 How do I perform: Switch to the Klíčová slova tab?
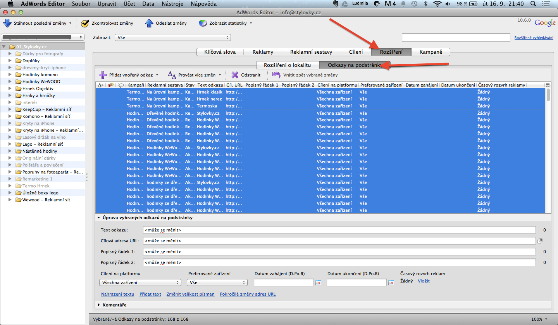[x=220, y=52]
